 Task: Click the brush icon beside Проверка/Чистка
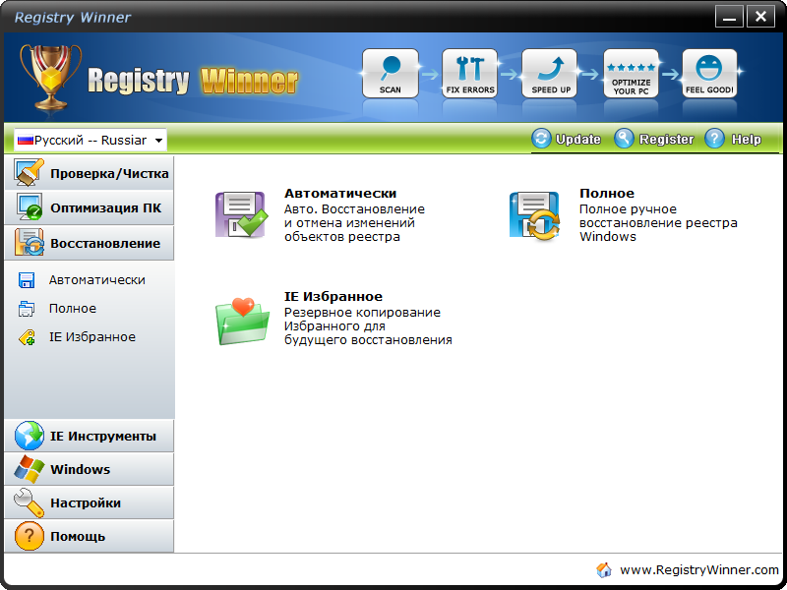click(x=30, y=173)
